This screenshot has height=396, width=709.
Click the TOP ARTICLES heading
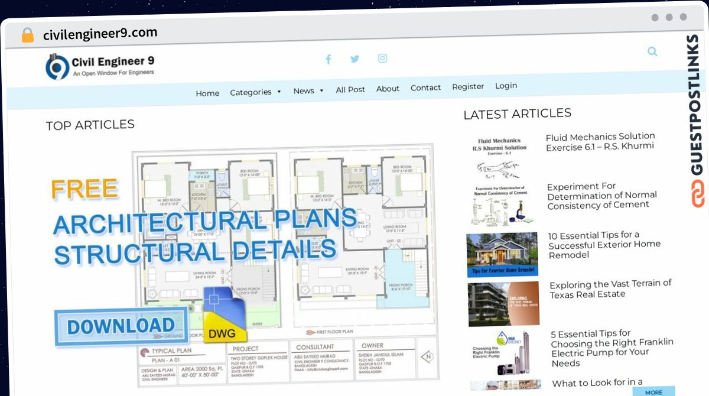tap(90, 125)
